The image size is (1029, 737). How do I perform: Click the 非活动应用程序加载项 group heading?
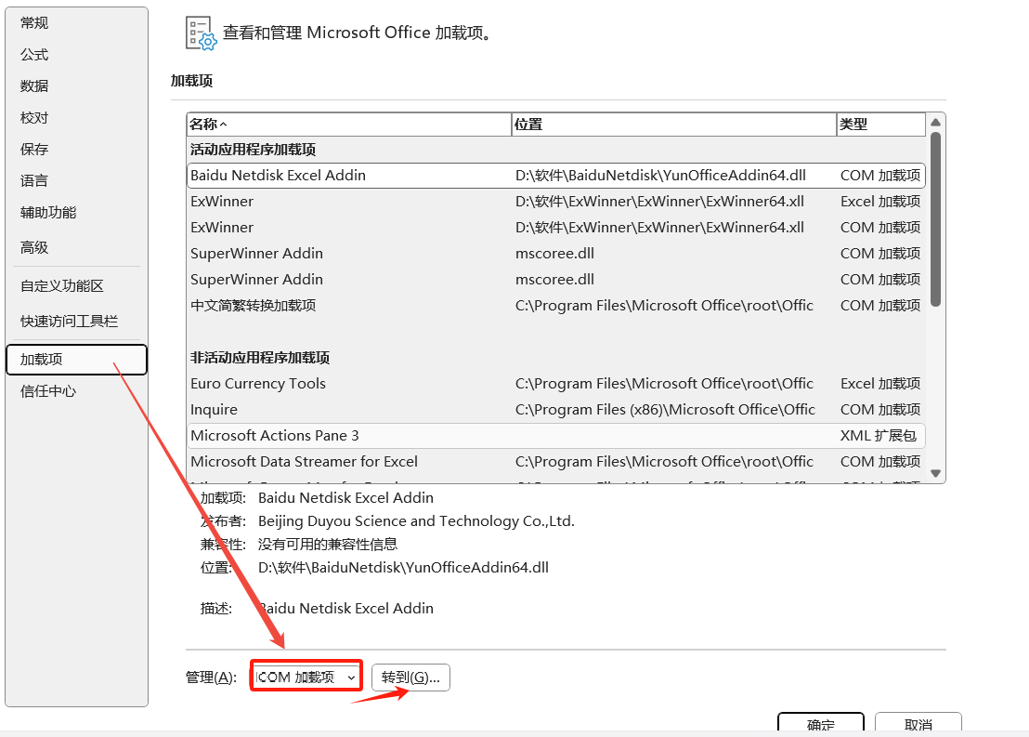(260, 358)
